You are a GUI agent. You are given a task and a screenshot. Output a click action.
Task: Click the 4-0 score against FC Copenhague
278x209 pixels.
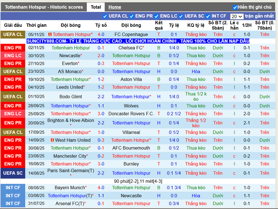[101, 34]
